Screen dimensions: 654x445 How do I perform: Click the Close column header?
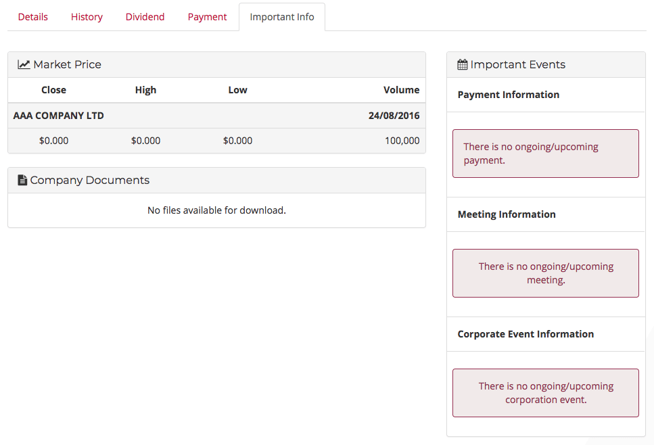[x=53, y=89]
